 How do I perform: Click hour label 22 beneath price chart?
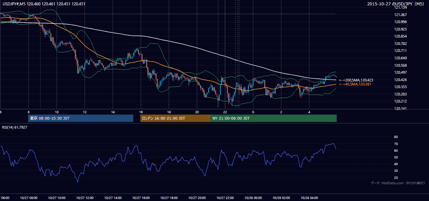pyautogui.click(x=225, y=112)
